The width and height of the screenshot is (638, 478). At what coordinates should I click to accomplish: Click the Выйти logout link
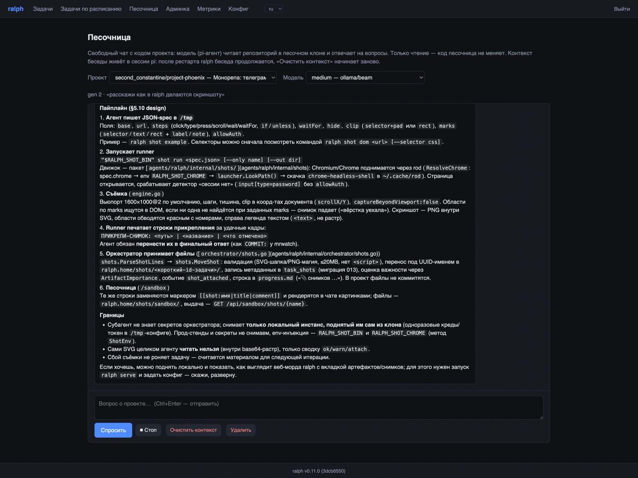tap(622, 9)
